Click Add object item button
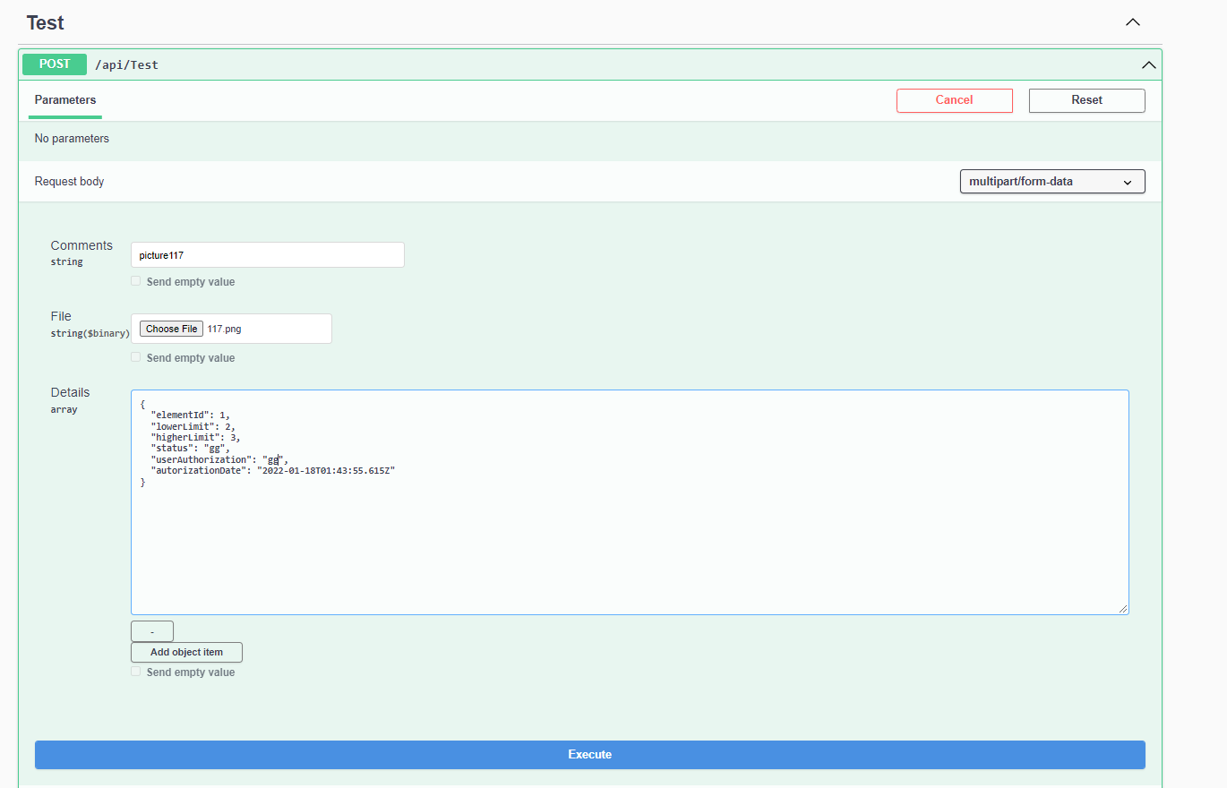 pyautogui.click(x=186, y=652)
